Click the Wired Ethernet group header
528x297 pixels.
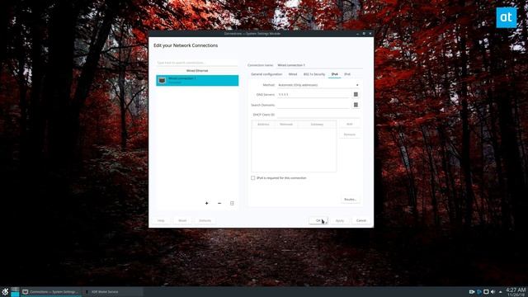[197, 71]
